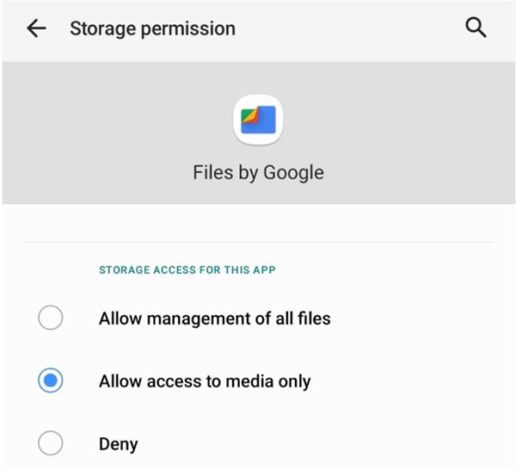Viewport: 516px width, 470px height.
Task: Go back using the left arrow icon
Action: [x=36, y=28]
